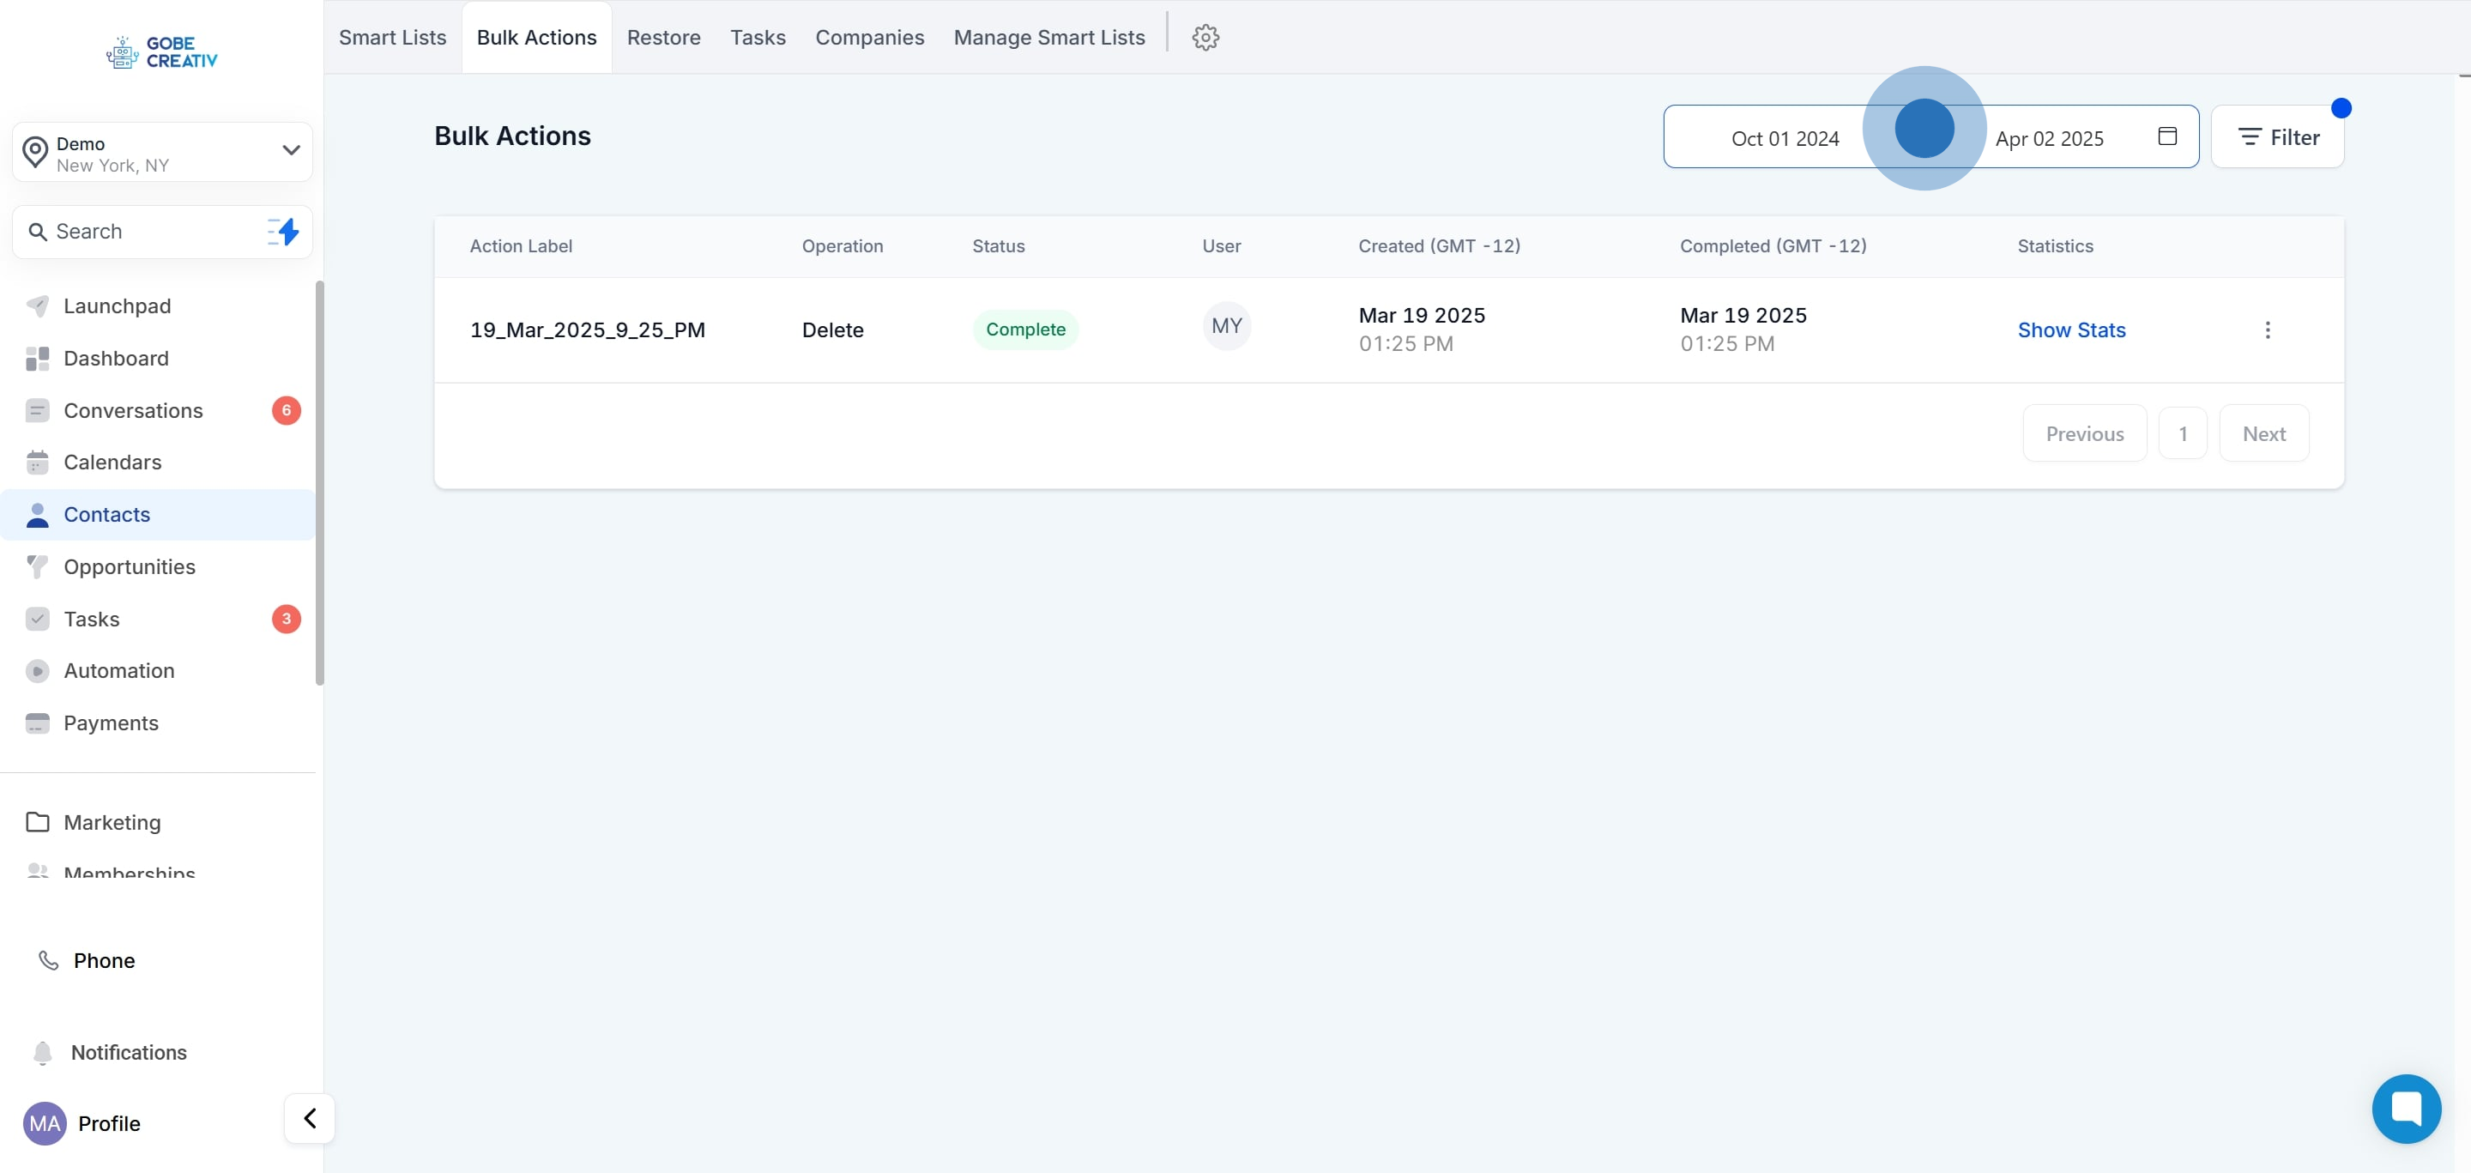Image resolution: width=2471 pixels, height=1173 pixels.
Task: Click the settings gear icon in top tabs
Action: [x=1205, y=38]
